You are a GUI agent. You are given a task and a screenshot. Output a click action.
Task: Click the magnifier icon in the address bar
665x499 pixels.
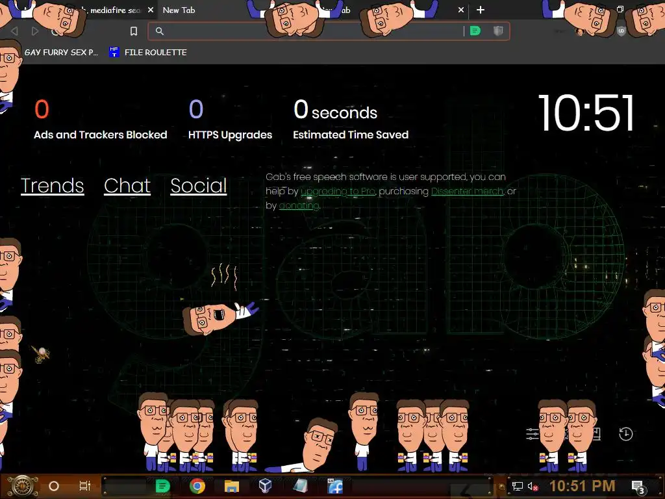160,31
